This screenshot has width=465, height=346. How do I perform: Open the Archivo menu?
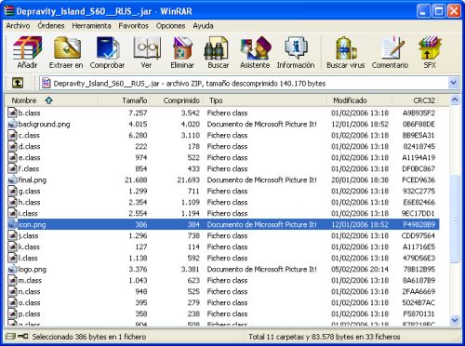pyautogui.click(x=18, y=26)
